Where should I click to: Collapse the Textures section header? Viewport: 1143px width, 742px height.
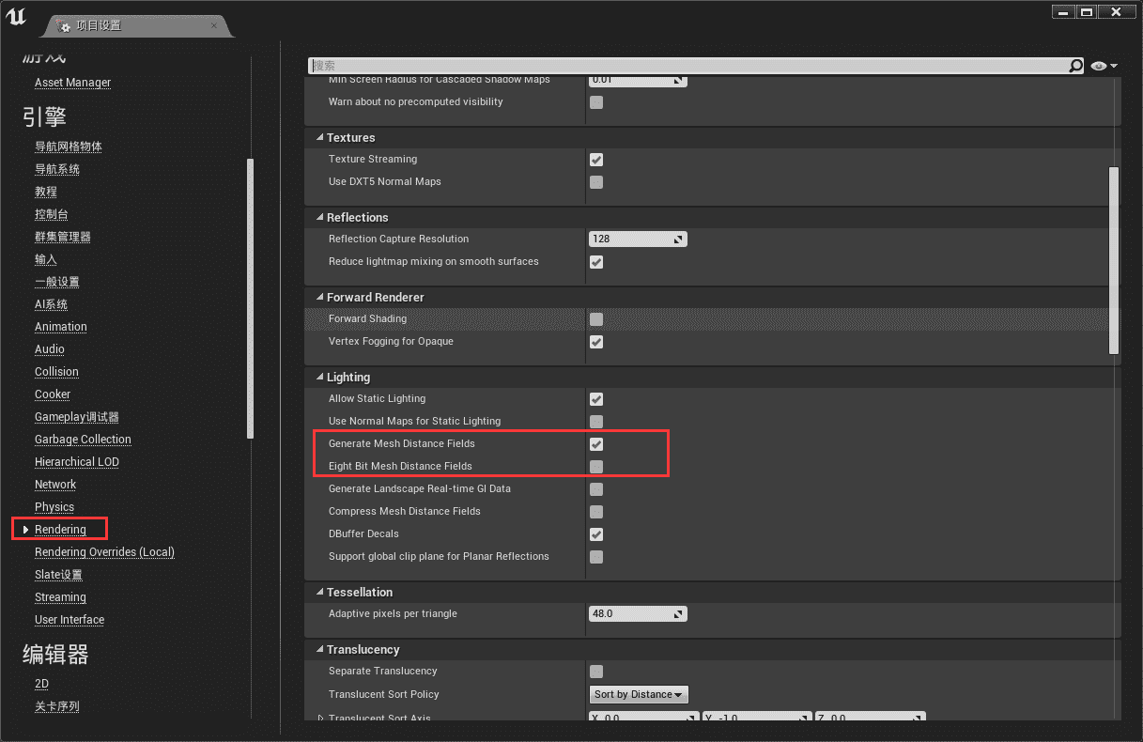click(320, 138)
